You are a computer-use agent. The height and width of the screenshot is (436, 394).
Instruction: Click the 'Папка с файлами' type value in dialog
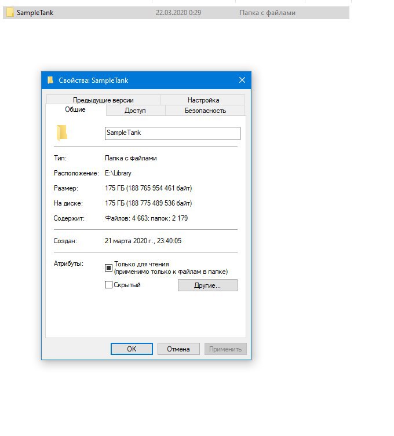tap(131, 158)
